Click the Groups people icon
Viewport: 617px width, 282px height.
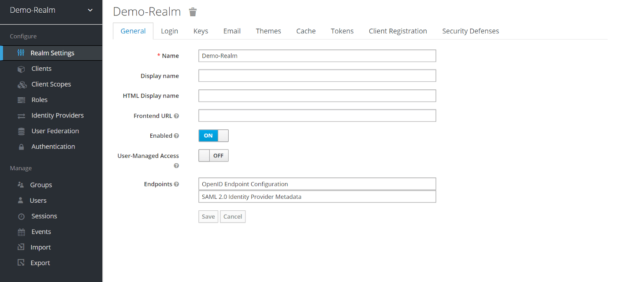click(21, 185)
